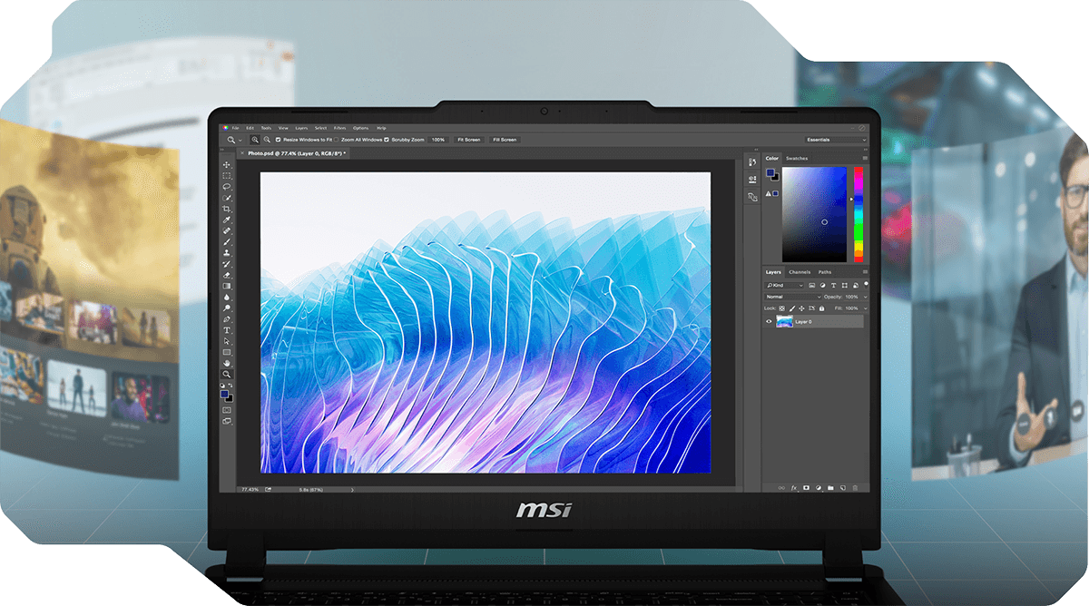
Task: Click foreground color swatch in Color panel
Action: point(770,172)
